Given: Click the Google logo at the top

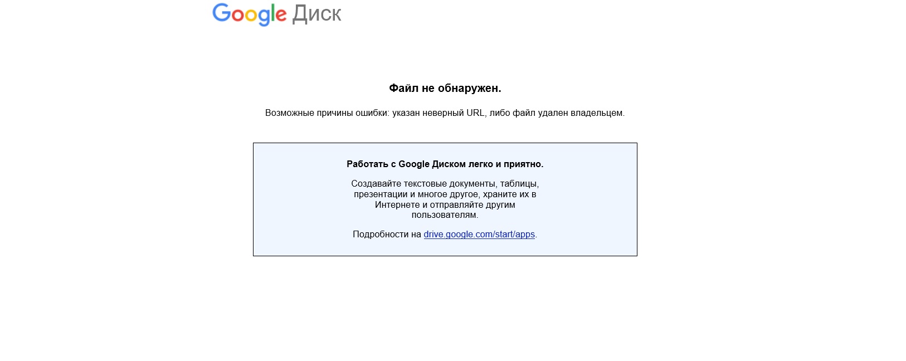Looking at the screenshot, I should pyautogui.click(x=250, y=14).
